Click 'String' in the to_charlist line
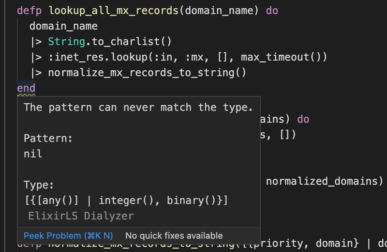The width and height of the screenshot is (387, 252). point(66,42)
